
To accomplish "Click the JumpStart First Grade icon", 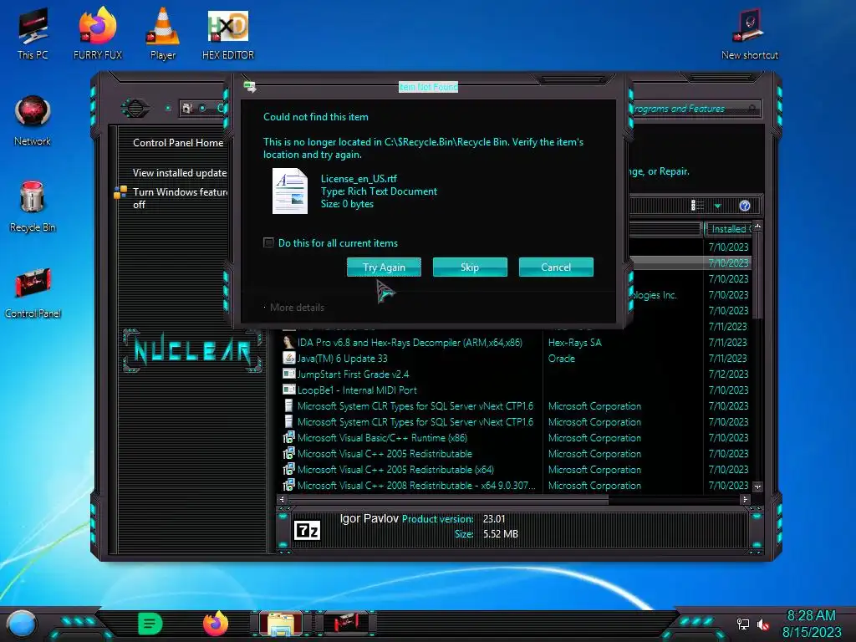I will tap(288, 374).
